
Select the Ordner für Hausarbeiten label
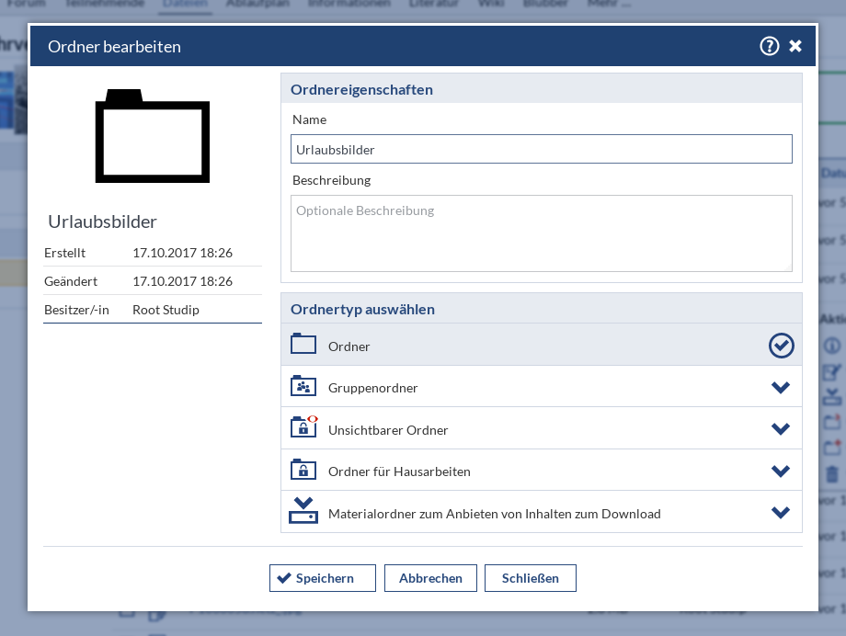coord(399,471)
